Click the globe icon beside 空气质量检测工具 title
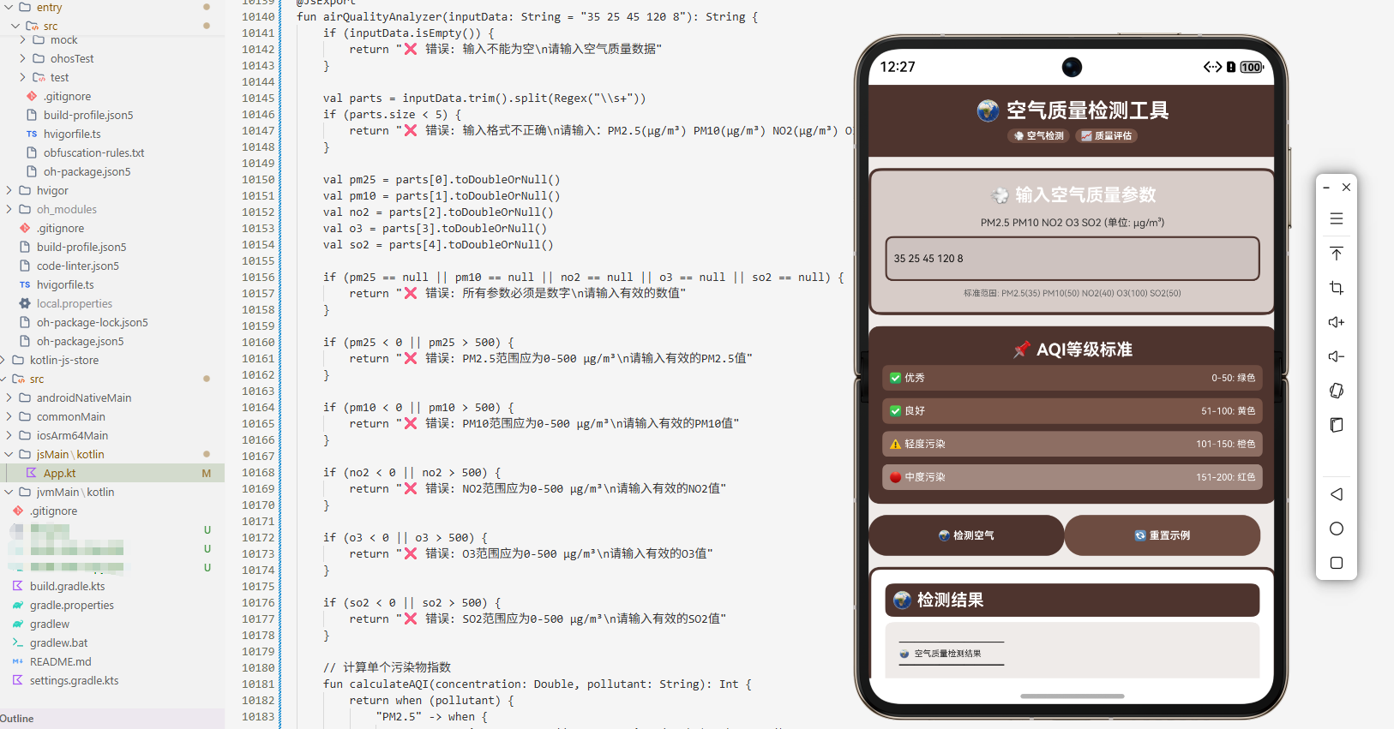This screenshot has width=1394, height=729. coord(988,111)
